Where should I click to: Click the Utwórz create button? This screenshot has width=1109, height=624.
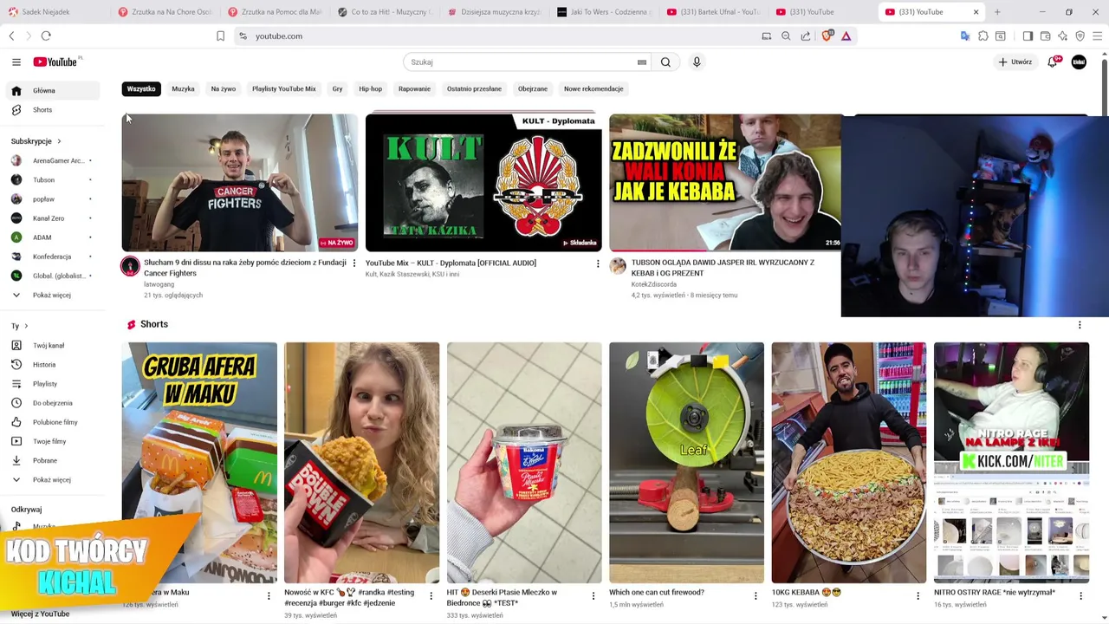tap(1015, 62)
